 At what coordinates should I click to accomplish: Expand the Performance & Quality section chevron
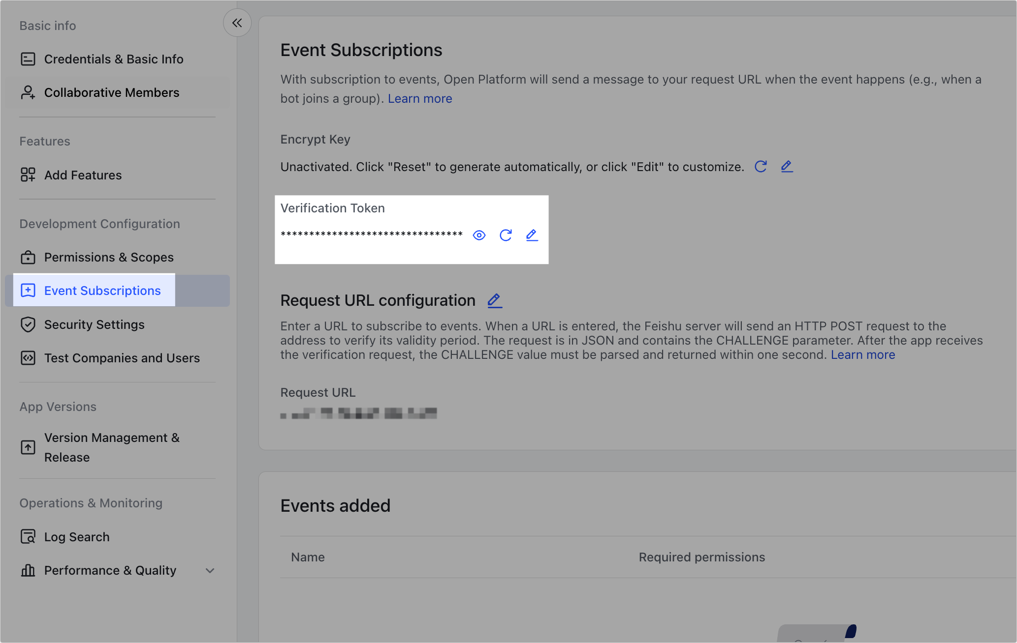coord(209,570)
